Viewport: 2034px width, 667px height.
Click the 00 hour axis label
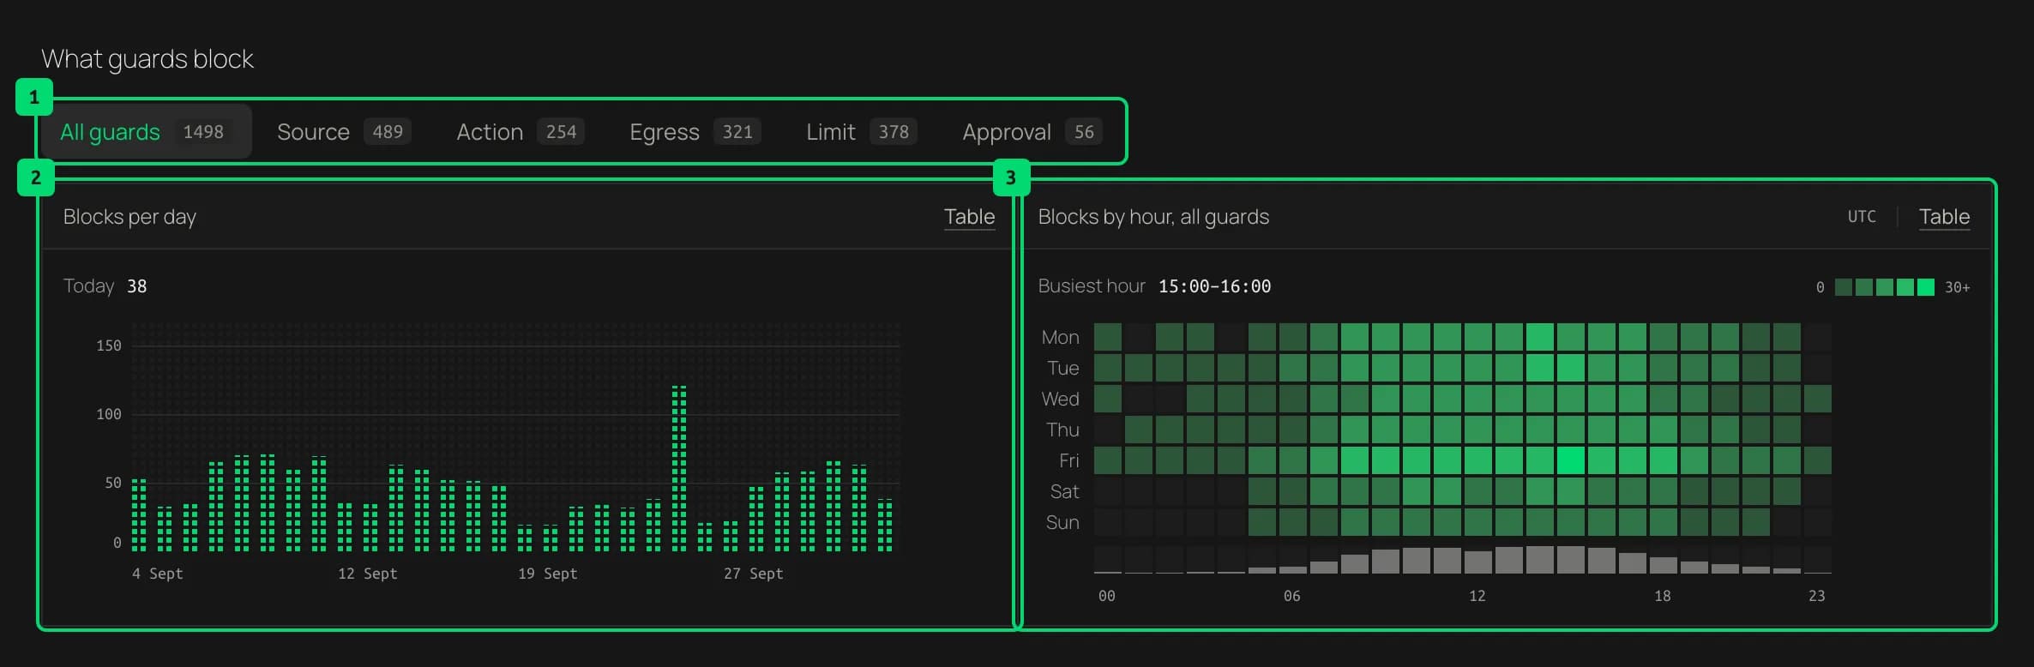click(x=1107, y=596)
